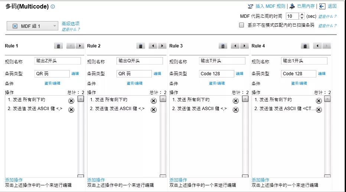Screen dimensions: 346x192
Task: Move Rule 2 right with arrow button
Action: pyautogui.click(x=162, y=46)
